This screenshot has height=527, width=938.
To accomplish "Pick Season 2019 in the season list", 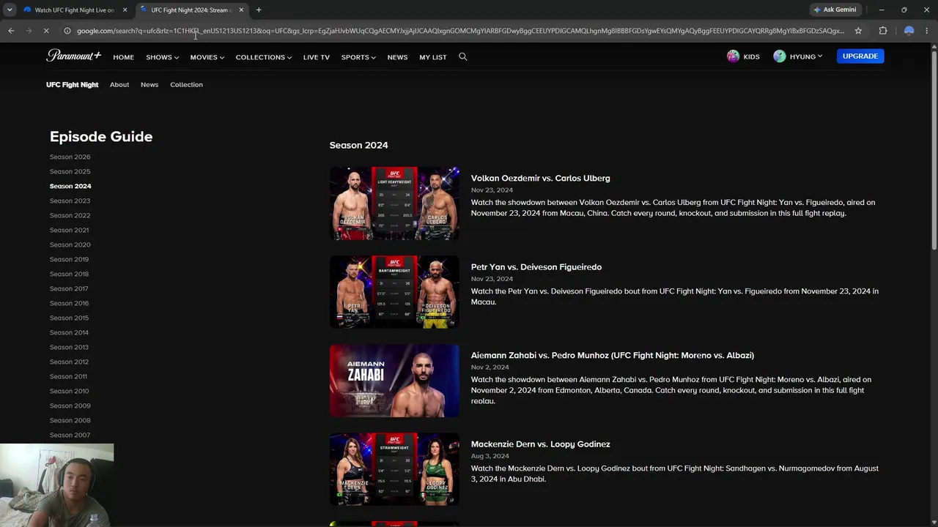I will (70, 259).
